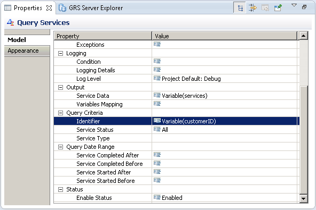Click value icon in Identifier row
Image resolution: width=316 pixels, height=210 pixels.
tap(157, 121)
